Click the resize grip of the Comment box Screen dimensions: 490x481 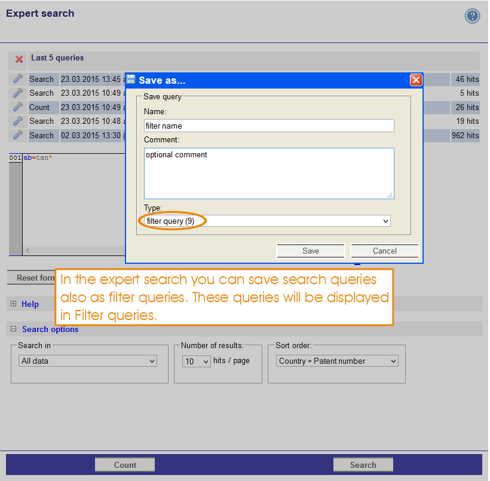[x=390, y=195]
